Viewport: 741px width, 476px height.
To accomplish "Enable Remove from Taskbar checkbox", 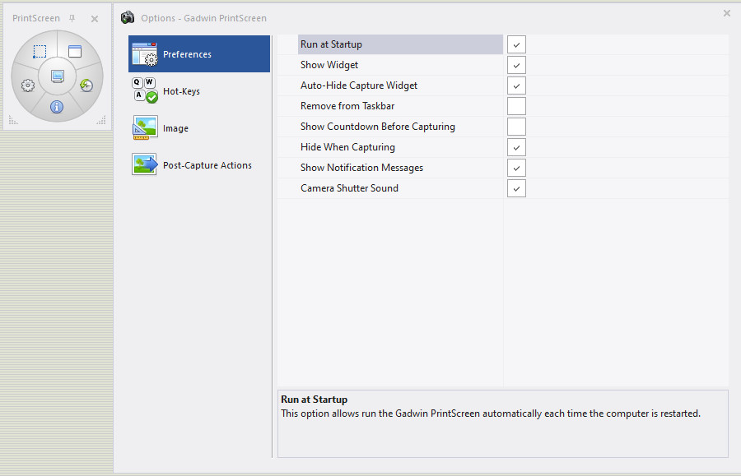I will (516, 106).
